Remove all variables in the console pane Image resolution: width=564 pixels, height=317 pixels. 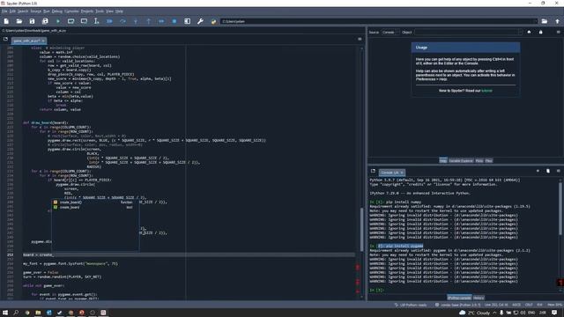pos(548,171)
